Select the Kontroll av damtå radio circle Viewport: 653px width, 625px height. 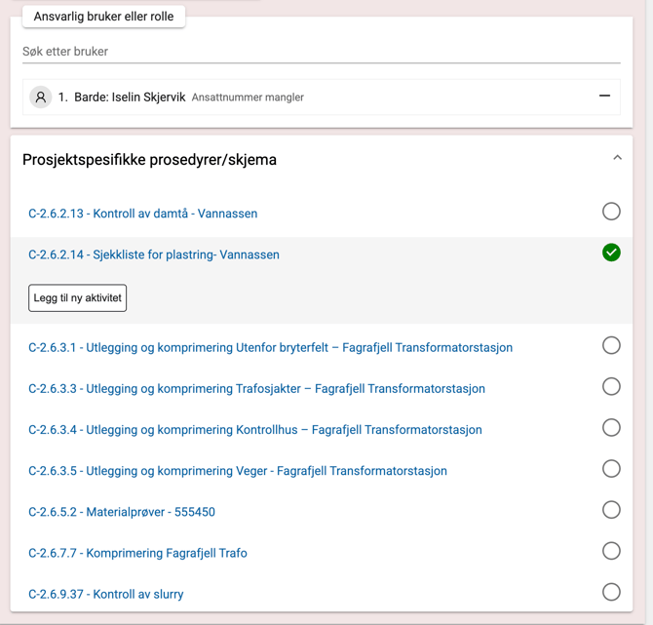point(611,212)
